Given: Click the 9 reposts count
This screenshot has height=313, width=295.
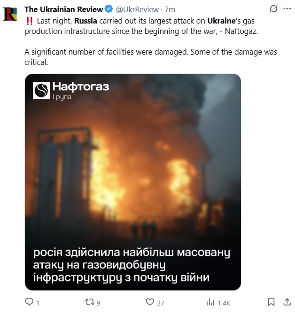Looking at the screenshot, I should click(98, 303).
